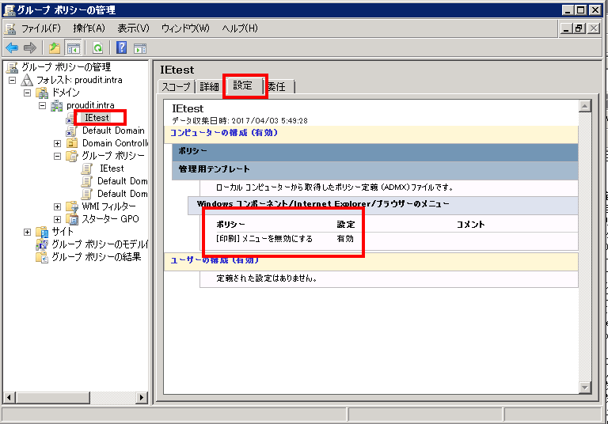Switch to the 詳細 tab

pos(209,86)
